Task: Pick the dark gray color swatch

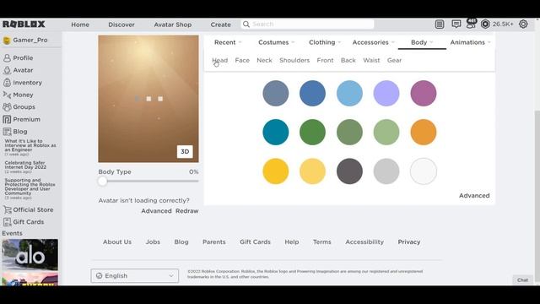Action: (349, 171)
